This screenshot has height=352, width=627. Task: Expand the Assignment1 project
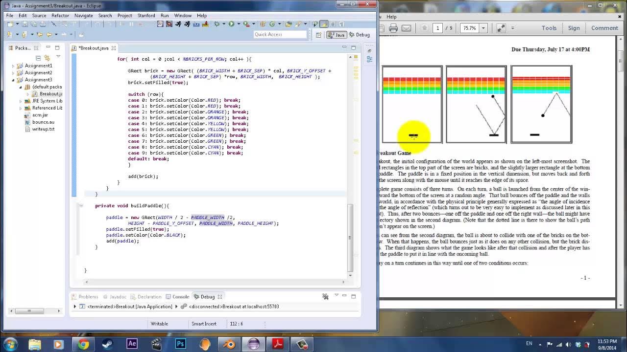[13, 66]
